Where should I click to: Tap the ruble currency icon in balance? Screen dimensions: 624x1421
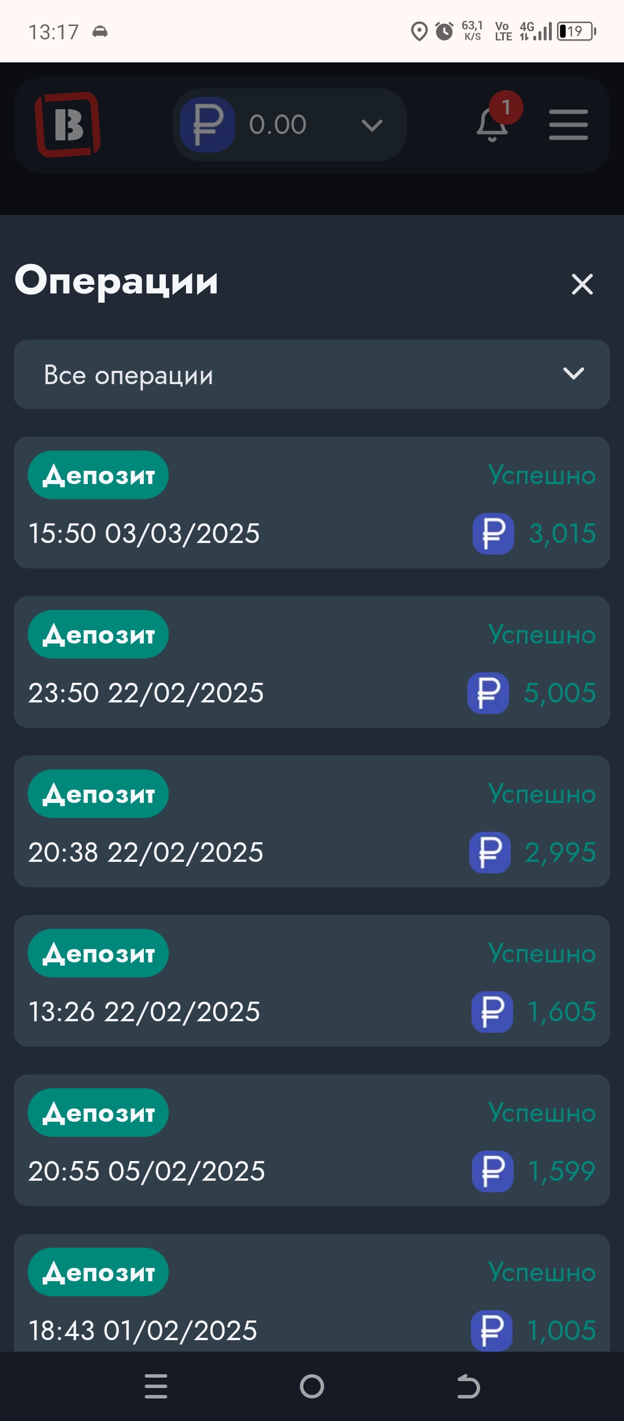point(207,125)
